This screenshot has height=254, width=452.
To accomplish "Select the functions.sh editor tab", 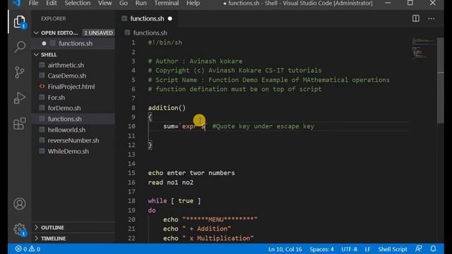I will click(x=147, y=19).
